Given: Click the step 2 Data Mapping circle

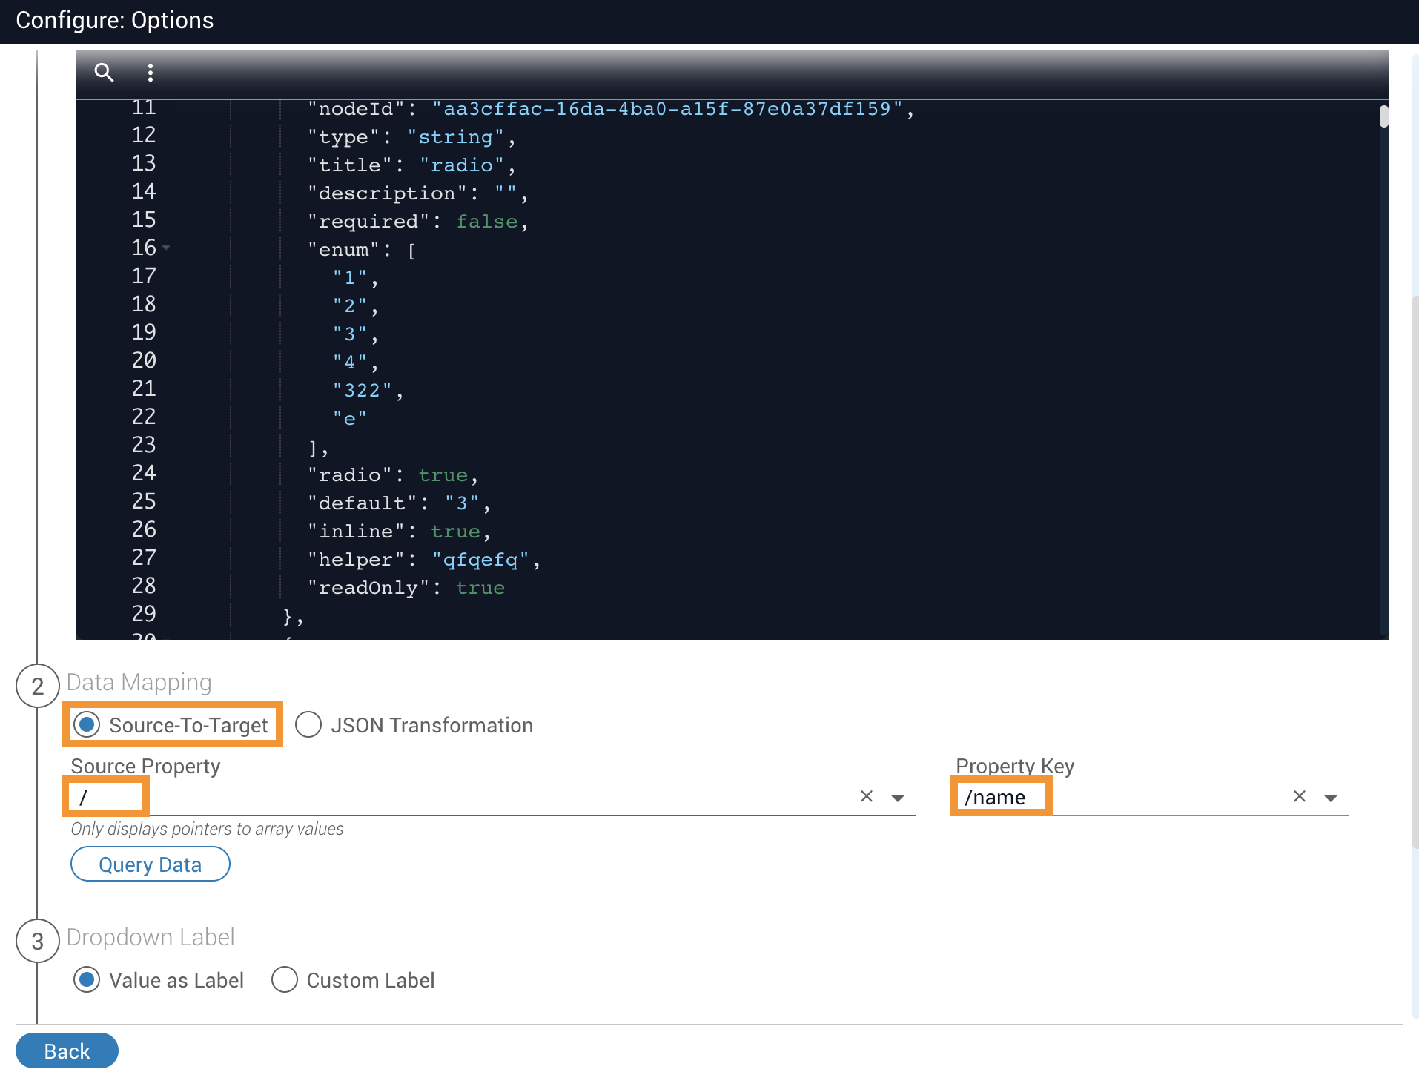Looking at the screenshot, I should click(x=37, y=686).
